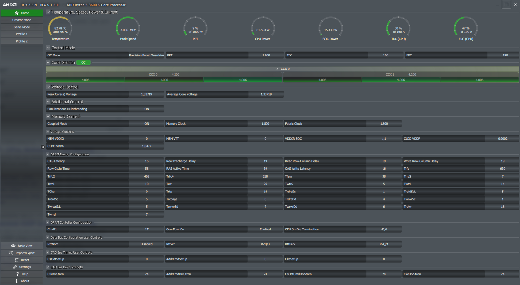
Task: Collapse the Voltage Control section
Action: click(48, 87)
